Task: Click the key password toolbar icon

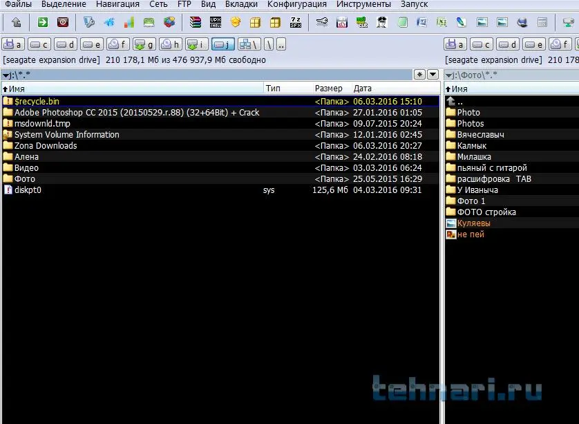Action: 322,23
